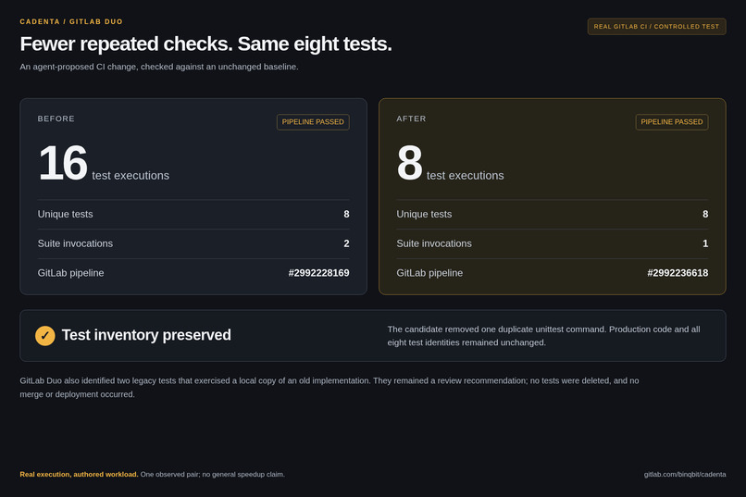Click Suite invocations value 1

(x=705, y=243)
